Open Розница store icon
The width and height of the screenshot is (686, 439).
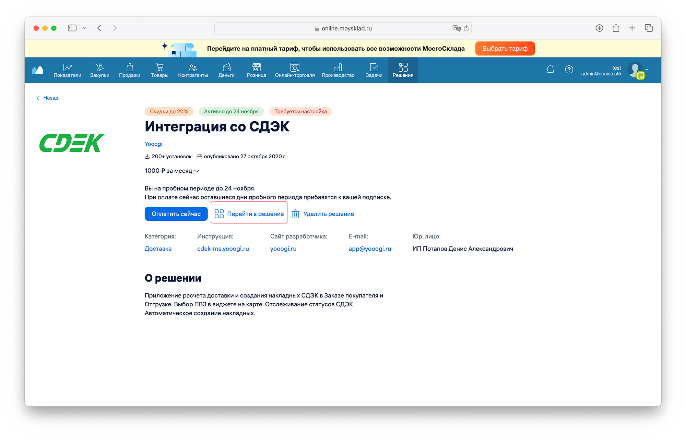[x=256, y=67]
